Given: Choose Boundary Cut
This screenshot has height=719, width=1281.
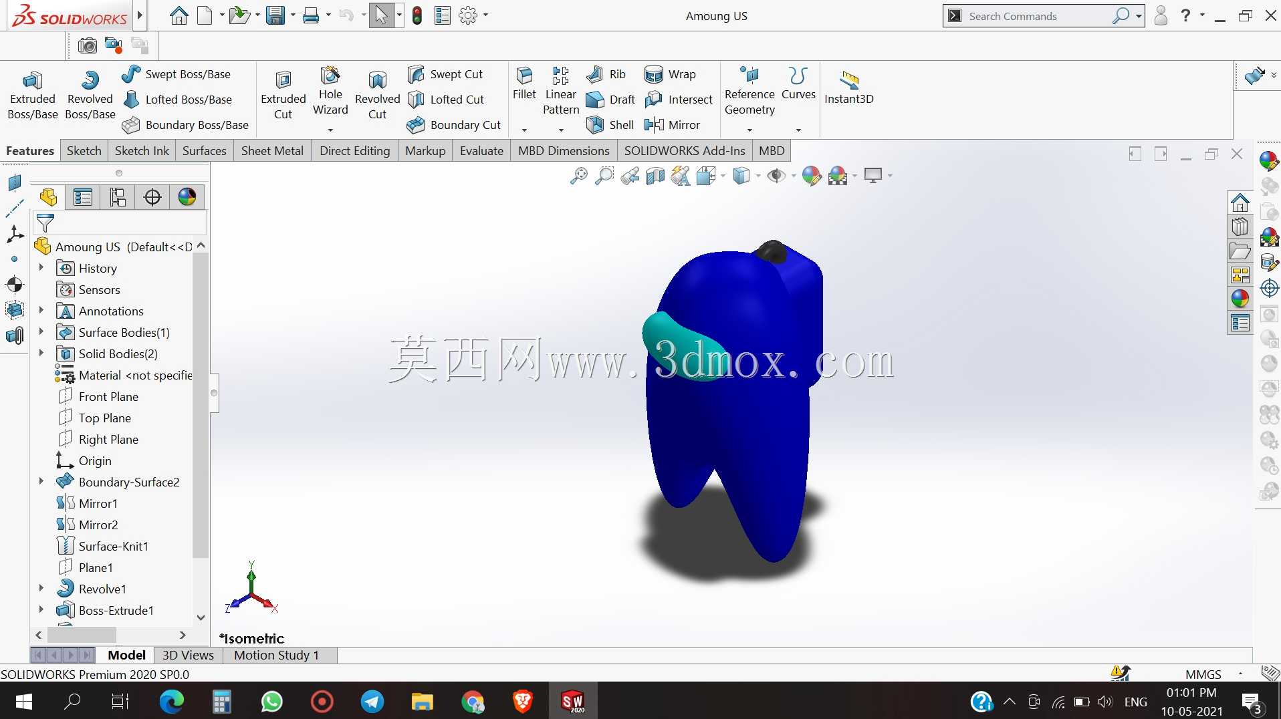Looking at the screenshot, I should pos(454,125).
